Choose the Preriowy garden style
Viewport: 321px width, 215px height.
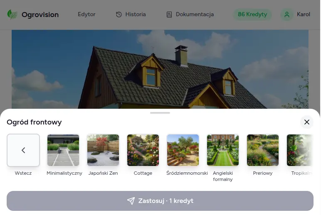263,150
